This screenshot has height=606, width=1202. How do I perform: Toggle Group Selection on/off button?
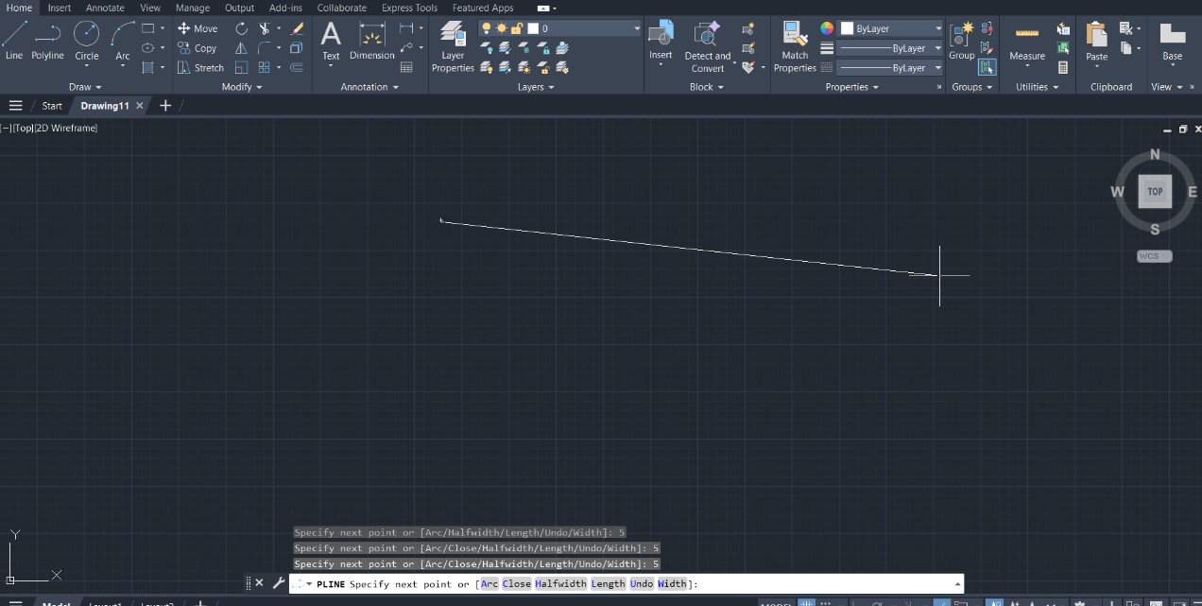pyautogui.click(x=987, y=67)
